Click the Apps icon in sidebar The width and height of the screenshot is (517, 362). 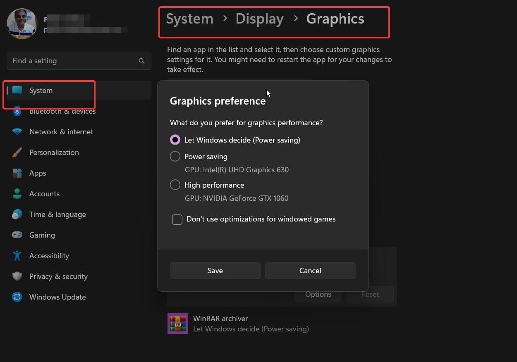(17, 173)
